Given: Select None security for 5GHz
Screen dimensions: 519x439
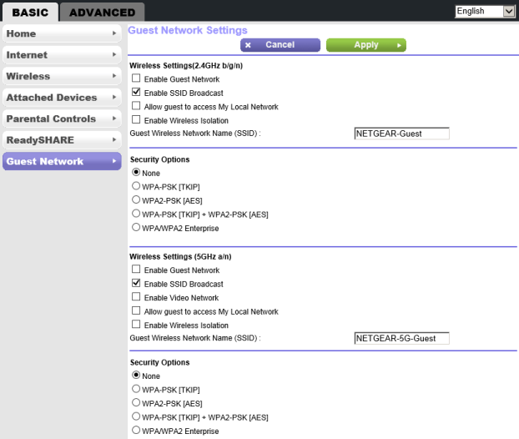Looking at the screenshot, I should coord(136,375).
